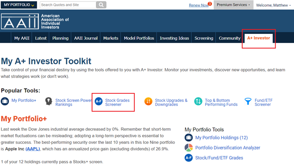294x168 pixels.
Task: Click the My A+ Investor Toolkit heading
Action: coord(46,61)
